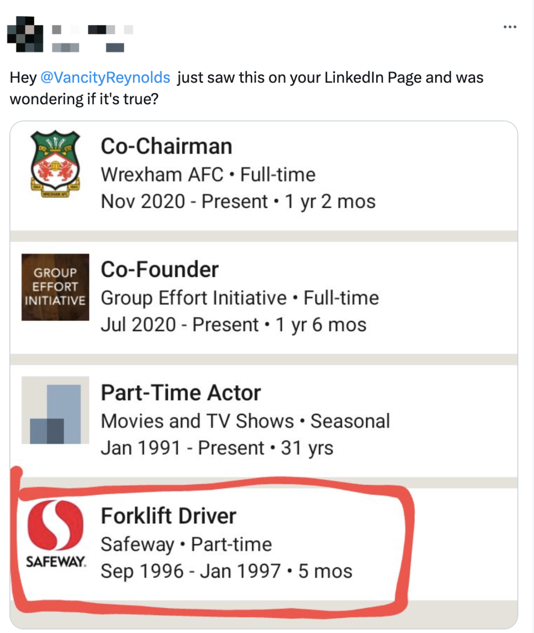Open the tweet's three-dot more menu
Screen dimensions: 534x633
pos(510,27)
